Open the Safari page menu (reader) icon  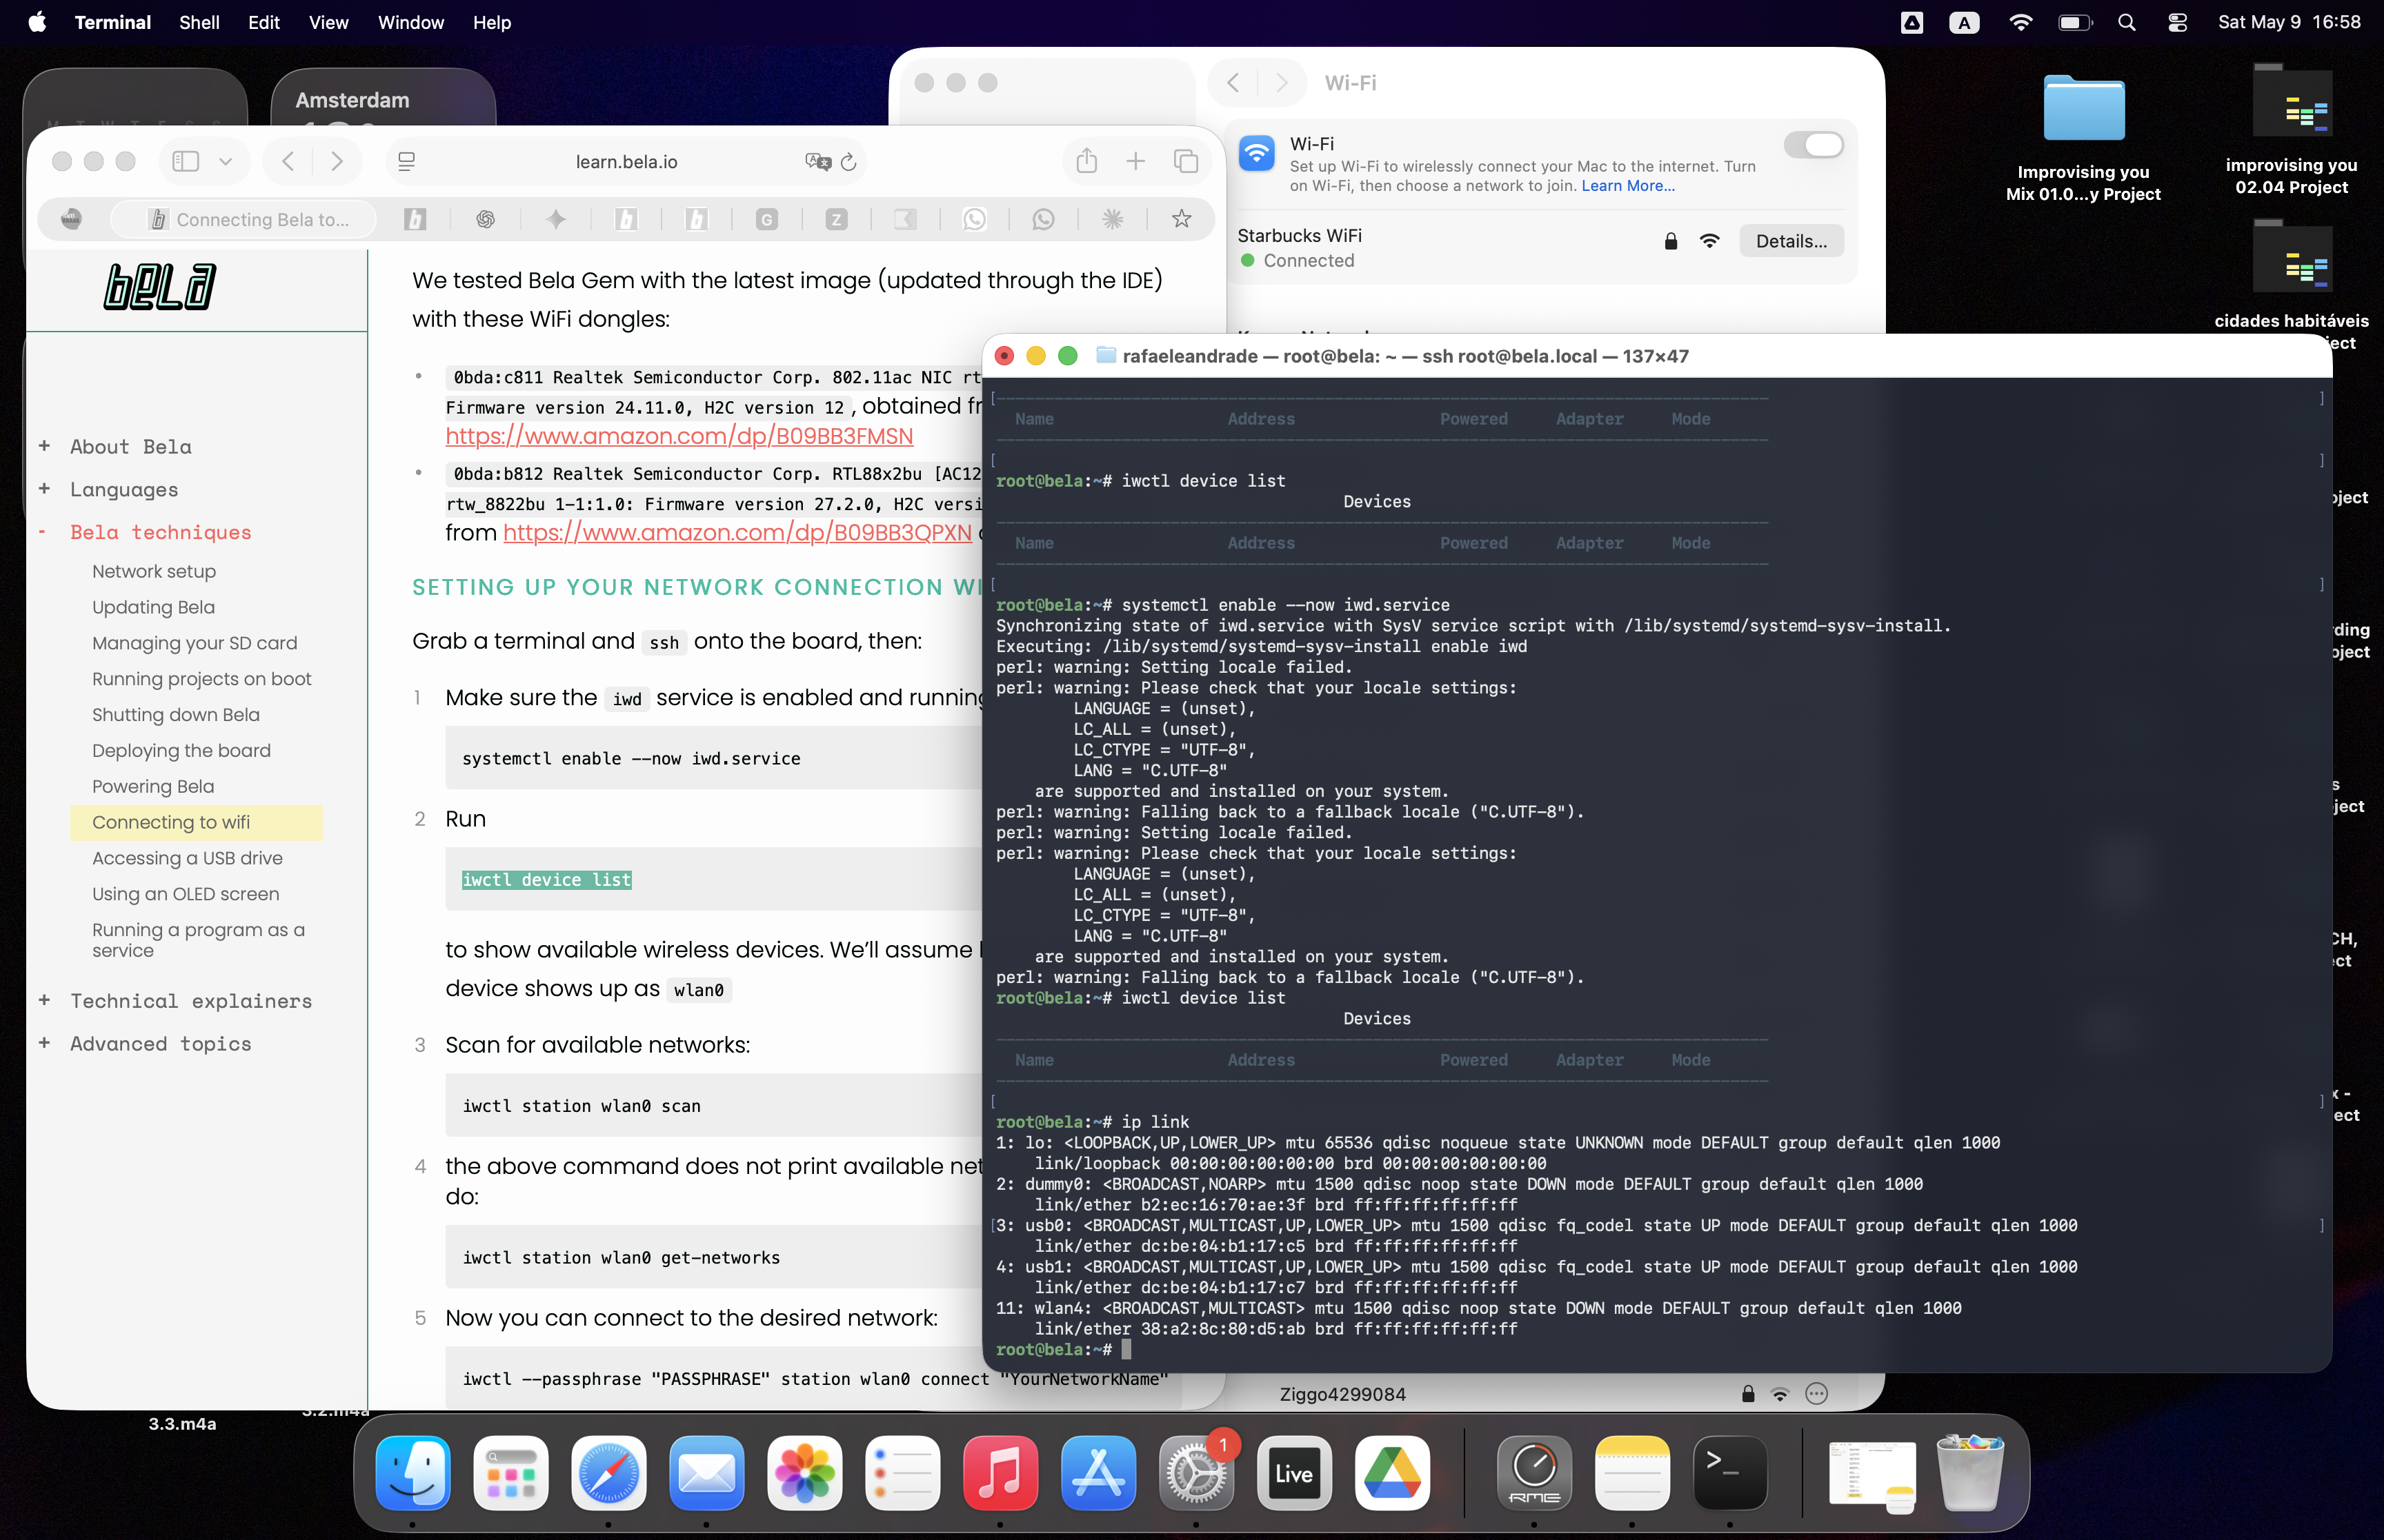(x=406, y=162)
